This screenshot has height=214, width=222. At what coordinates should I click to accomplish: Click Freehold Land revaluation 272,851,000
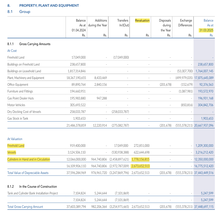[142, 146]
